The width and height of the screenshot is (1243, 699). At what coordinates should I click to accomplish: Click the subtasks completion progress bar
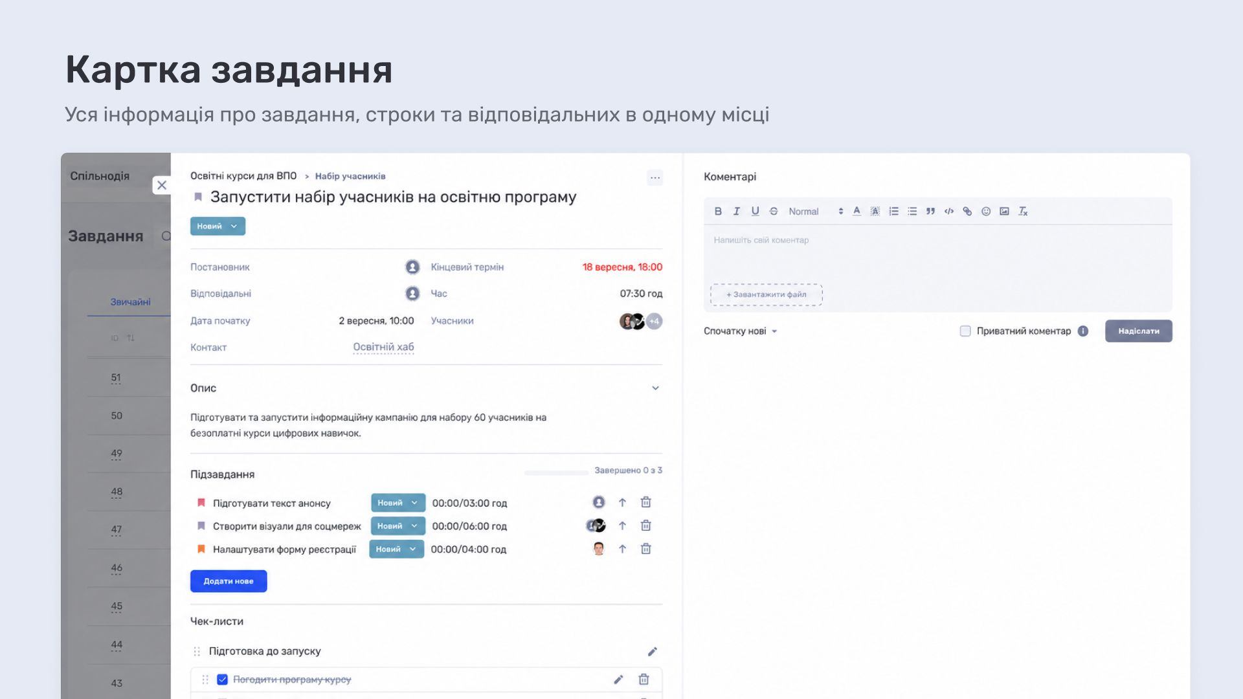pyautogui.click(x=556, y=472)
